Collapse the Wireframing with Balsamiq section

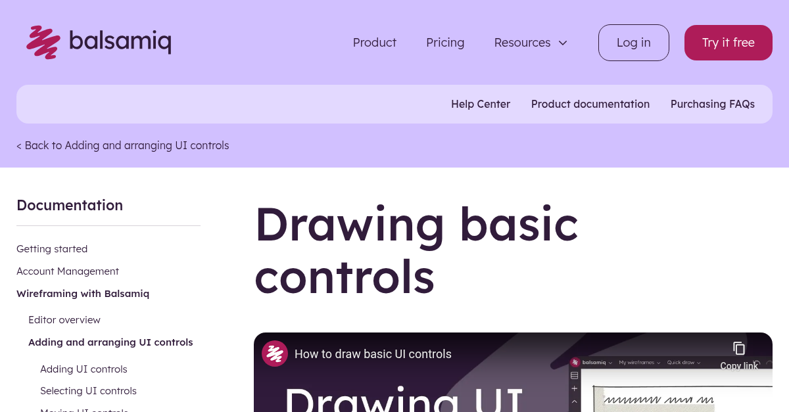(x=83, y=294)
